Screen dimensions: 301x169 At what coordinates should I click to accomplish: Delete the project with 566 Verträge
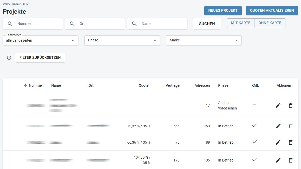pyautogui.click(x=291, y=126)
